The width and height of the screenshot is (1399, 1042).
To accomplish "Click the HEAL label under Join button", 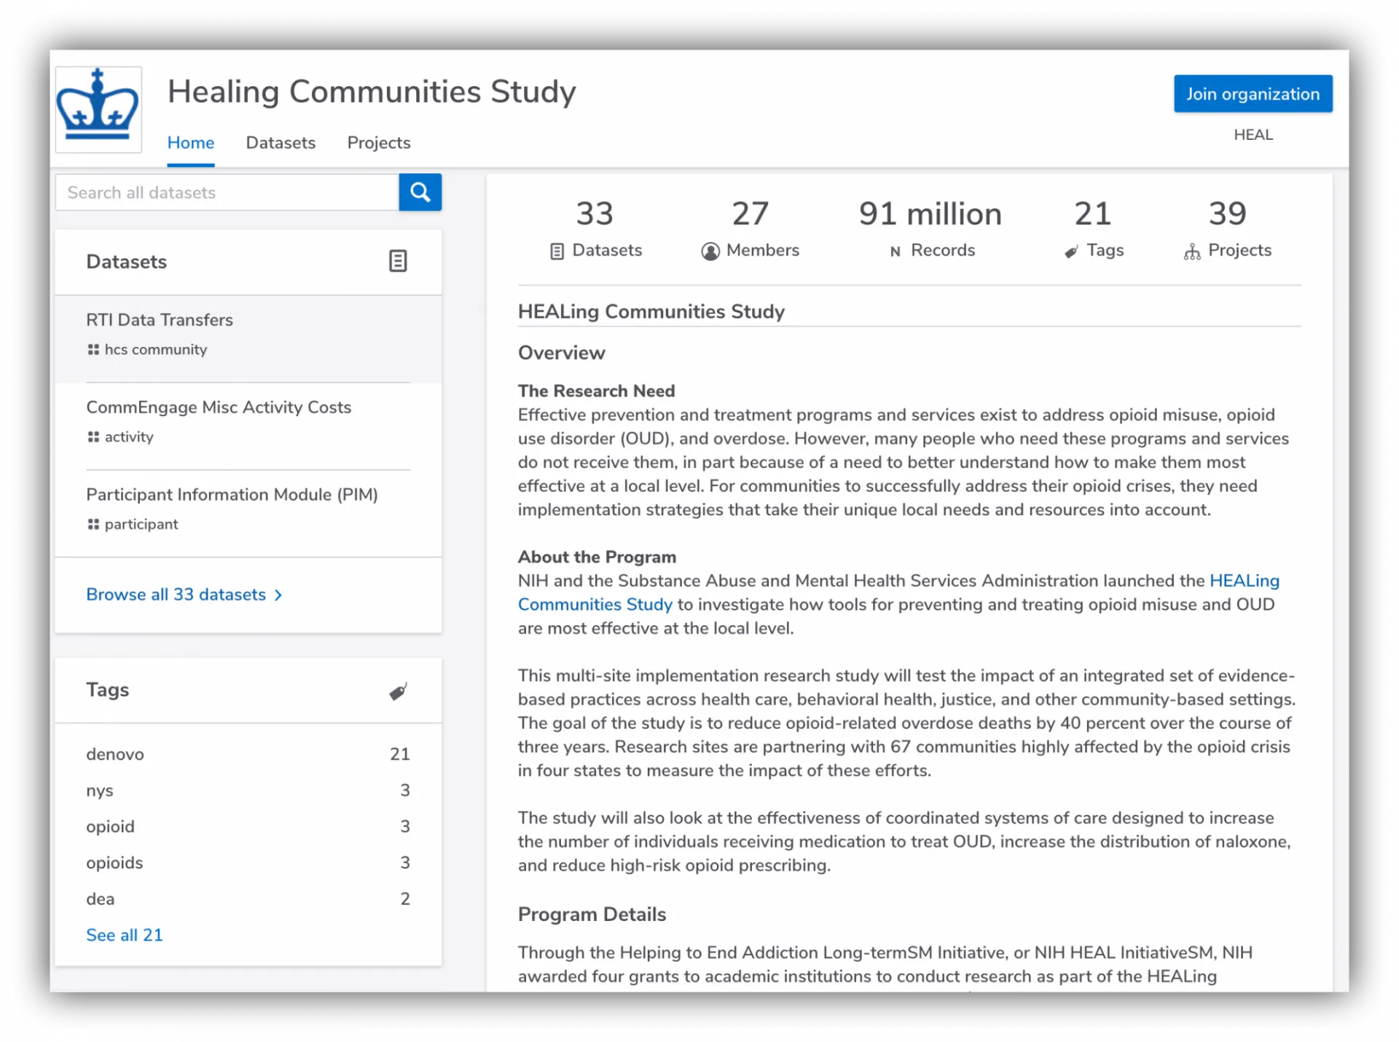I will coord(1253,135).
